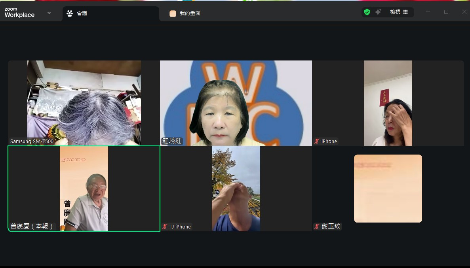This screenshot has height=268, width=470.
Task: Open the AI Companion sparkle icon
Action: [378, 12]
